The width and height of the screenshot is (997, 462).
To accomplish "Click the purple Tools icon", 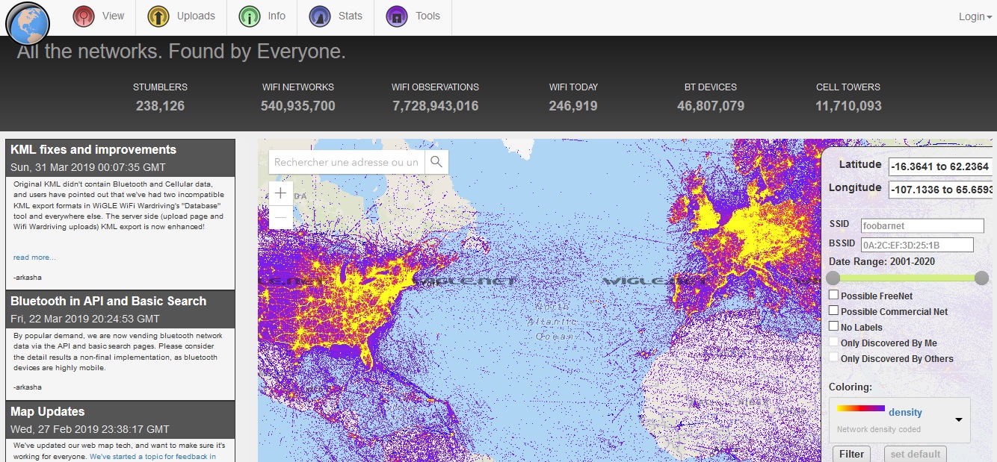I will pyautogui.click(x=397, y=16).
